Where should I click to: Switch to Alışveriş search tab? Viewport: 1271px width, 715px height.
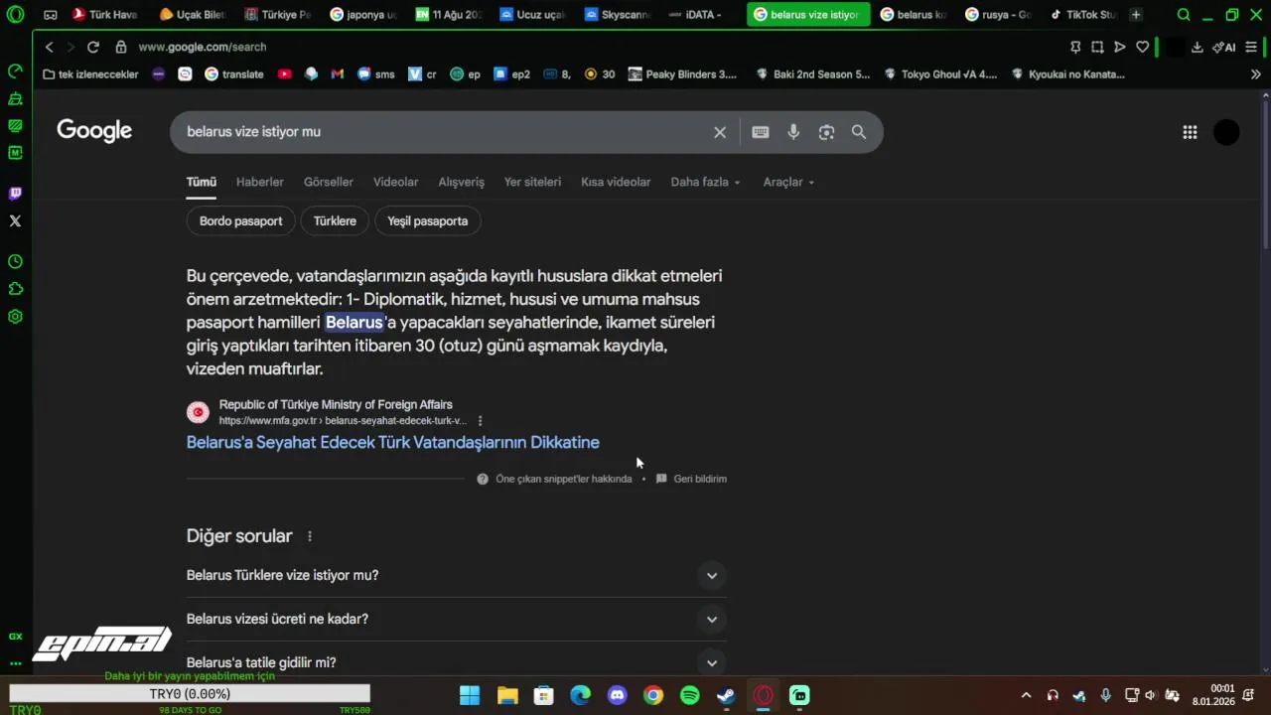point(462,182)
